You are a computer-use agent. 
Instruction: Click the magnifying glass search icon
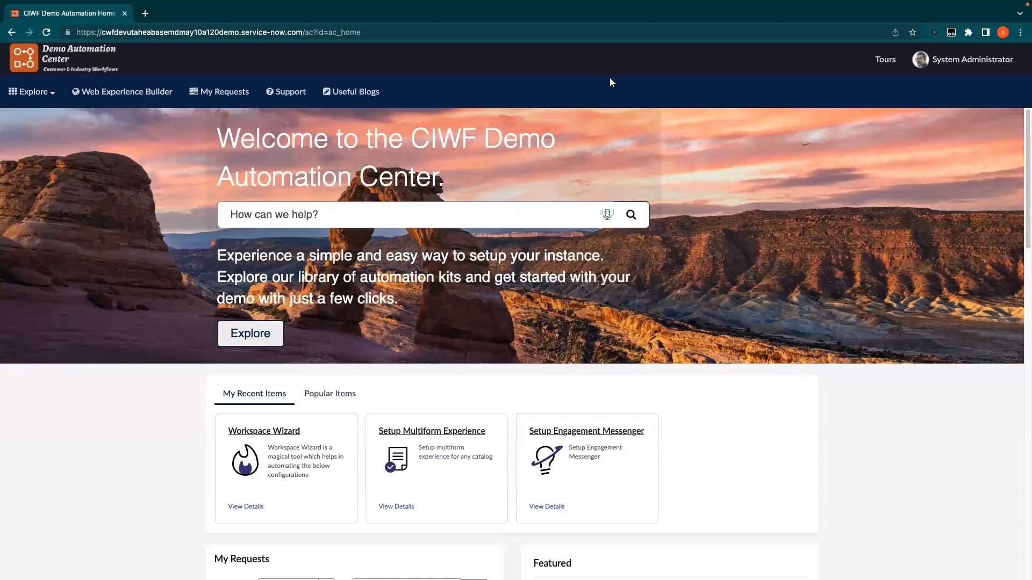pyautogui.click(x=632, y=214)
